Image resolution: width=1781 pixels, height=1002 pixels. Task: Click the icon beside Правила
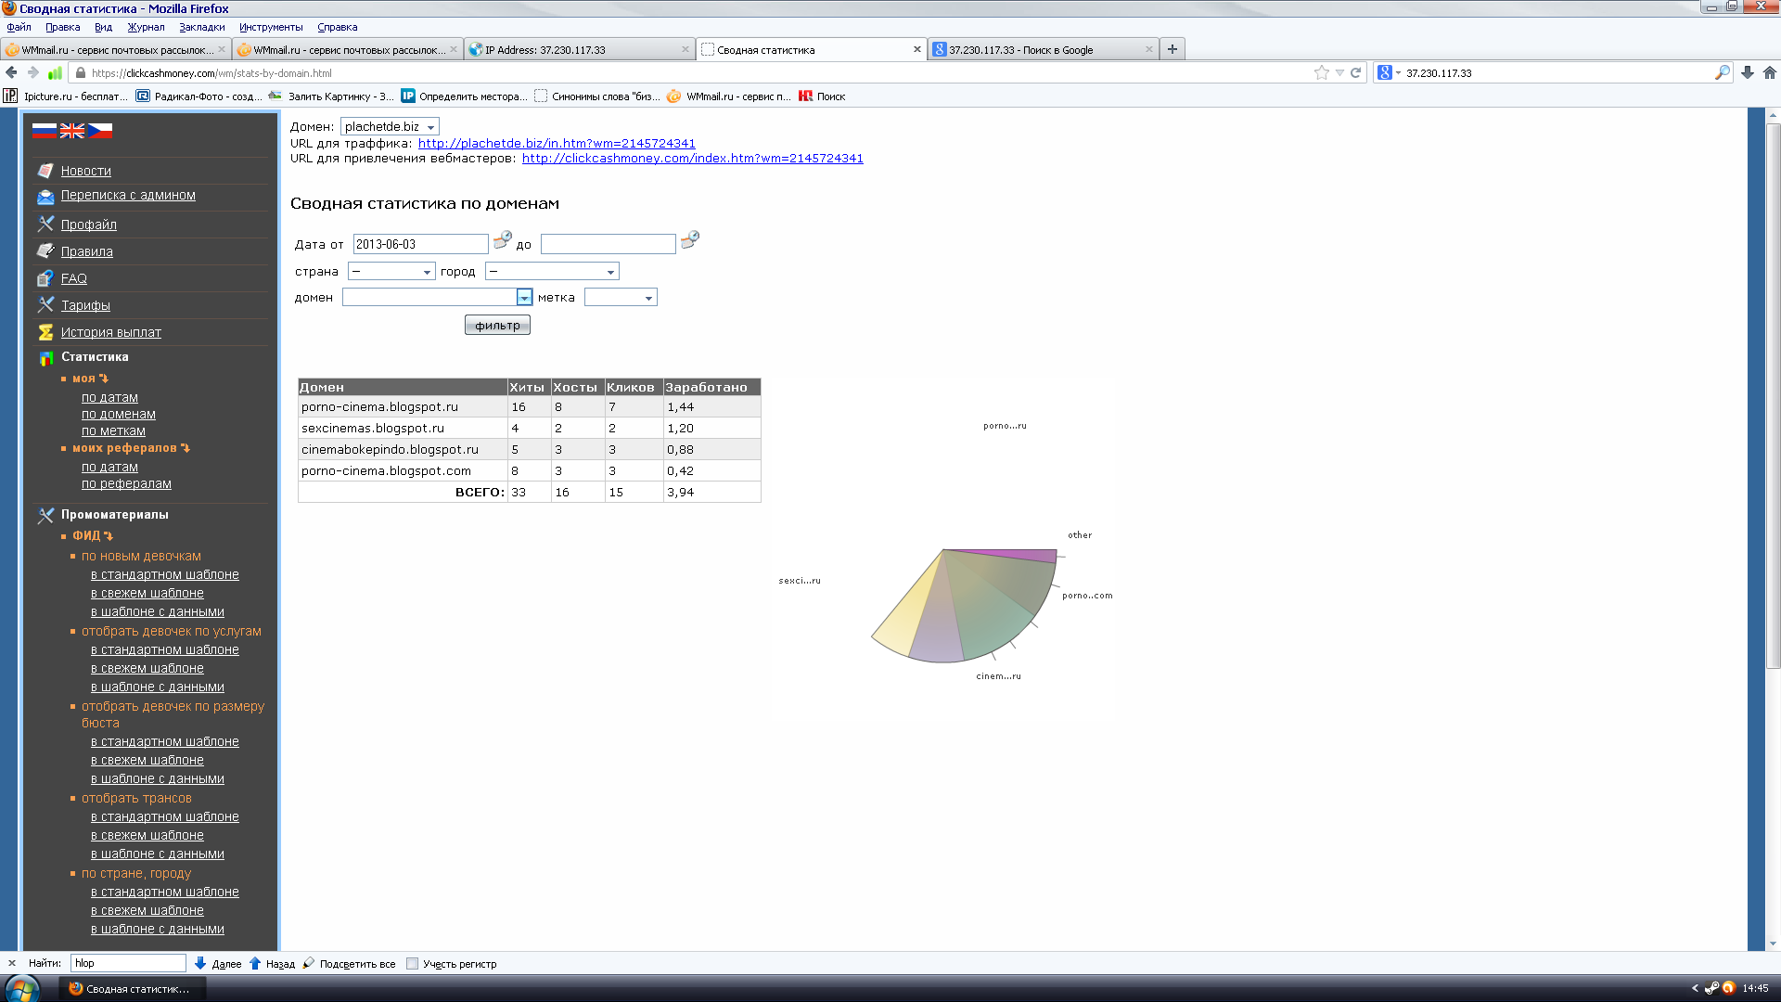click(x=45, y=250)
